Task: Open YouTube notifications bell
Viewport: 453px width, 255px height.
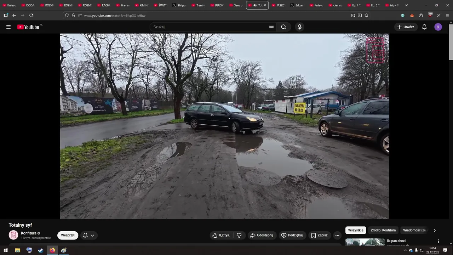Action: 424,27
